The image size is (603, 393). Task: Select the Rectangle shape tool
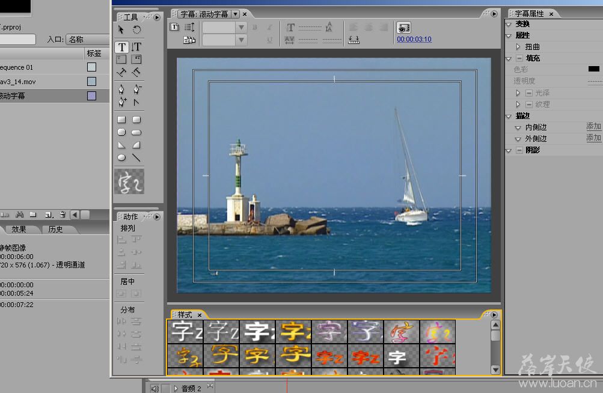[x=121, y=120]
